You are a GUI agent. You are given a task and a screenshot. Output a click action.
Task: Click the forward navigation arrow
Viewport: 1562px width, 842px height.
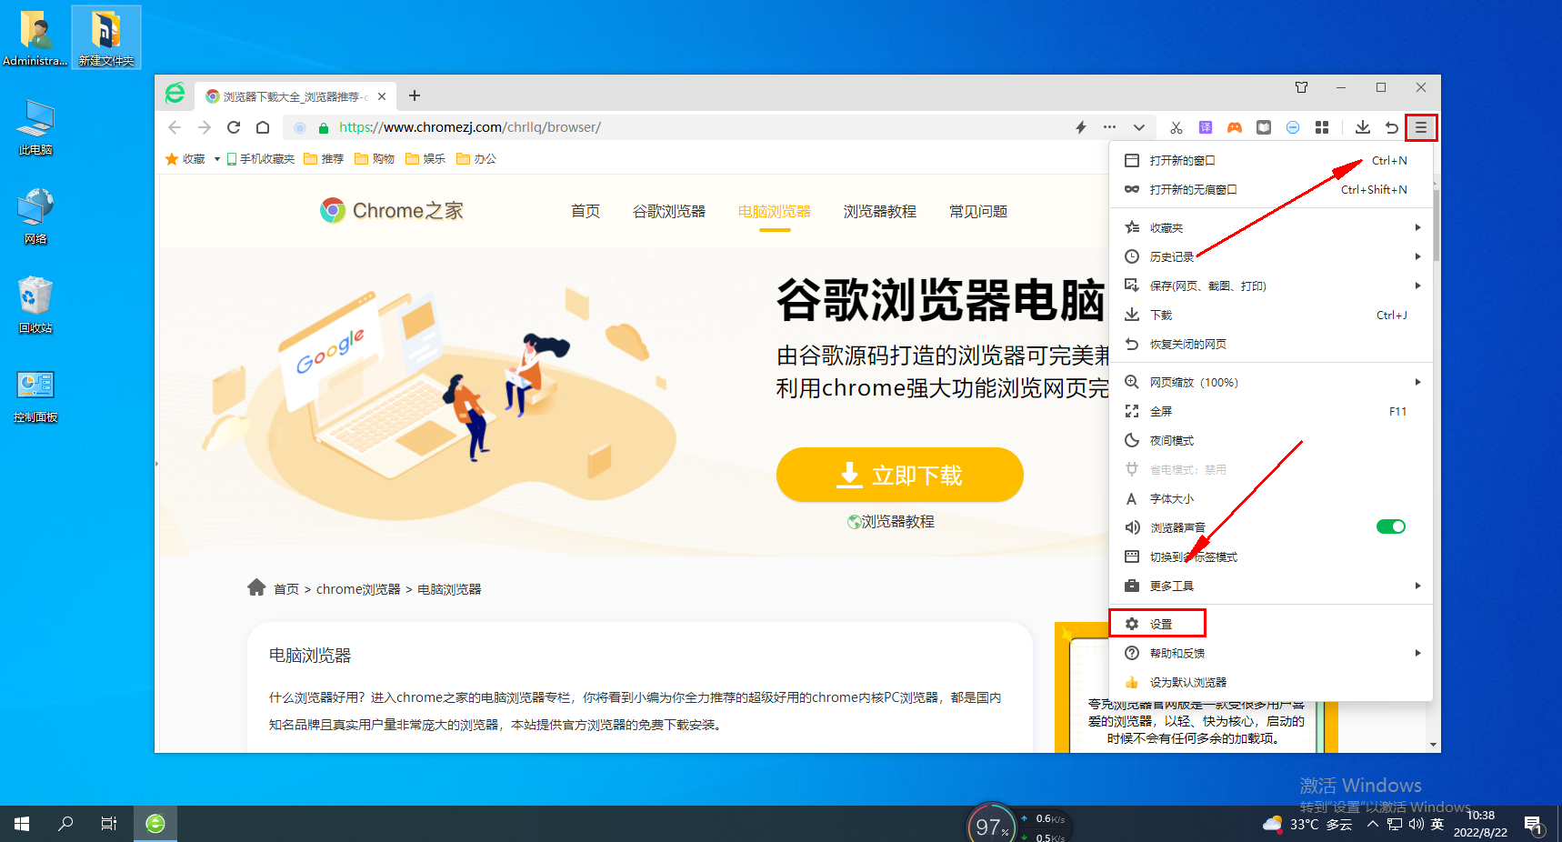click(205, 127)
